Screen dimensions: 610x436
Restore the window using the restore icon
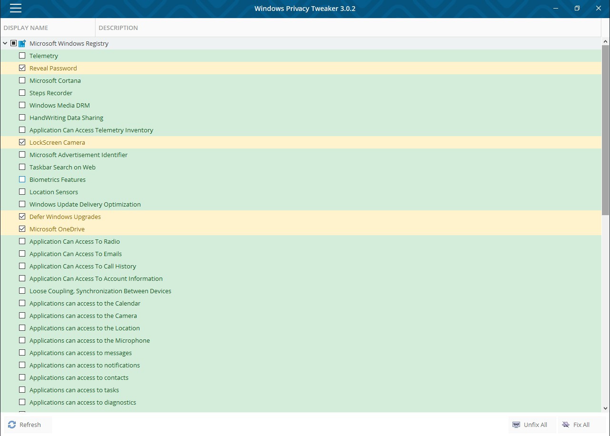click(x=577, y=8)
